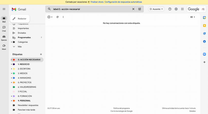Open Chat in the left rail
Viewport: 208px width, 114px height.
pos(4,29)
